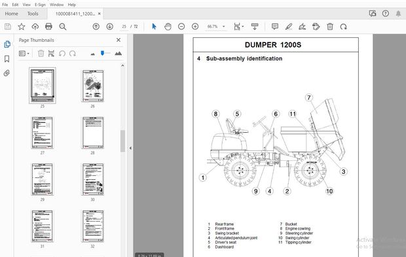Image resolution: width=406 pixels, height=257 pixels.
Task: Select page 27 thumbnail
Action: coord(43,133)
